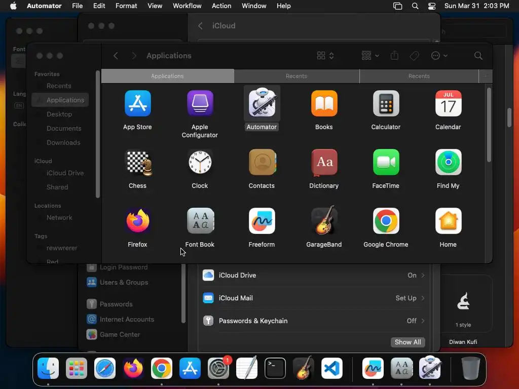Select iCloud Drive in Finder sidebar
519x389 pixels.
(60, 173)
